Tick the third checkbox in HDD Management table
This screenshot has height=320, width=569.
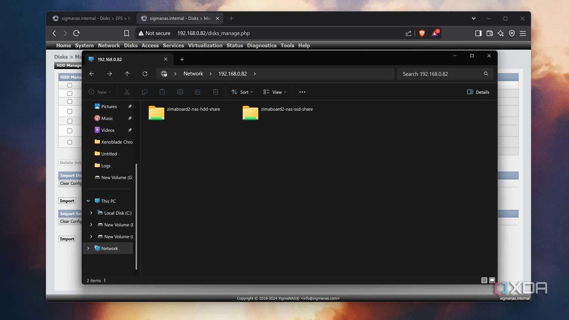click(70, 101)
